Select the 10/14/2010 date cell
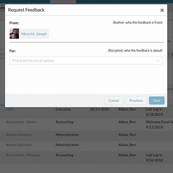 (x=99, y=109)
